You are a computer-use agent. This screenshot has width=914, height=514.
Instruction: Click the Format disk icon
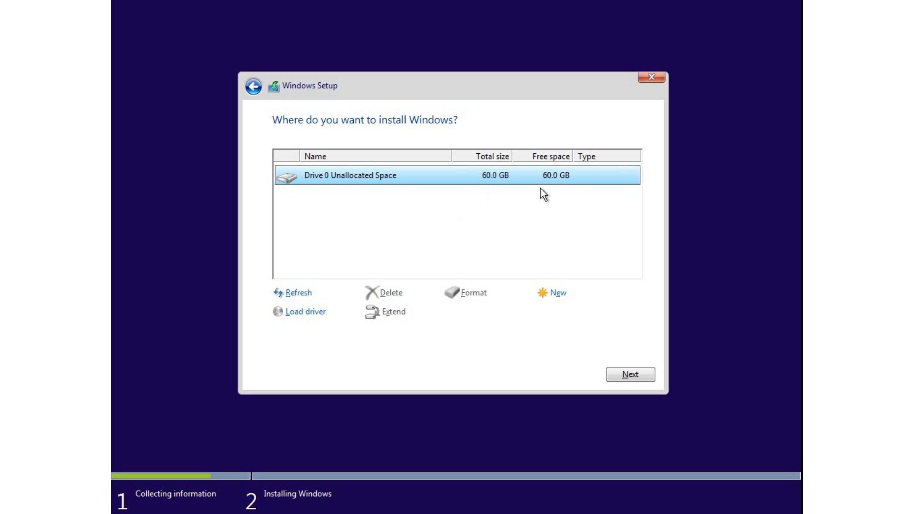pyautogui.click(x=452, y=292)
